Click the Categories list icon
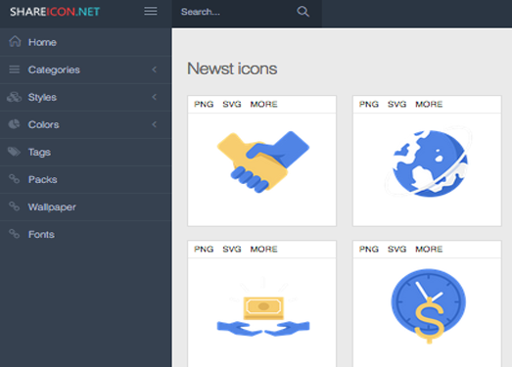 click(x=14, y=69)
